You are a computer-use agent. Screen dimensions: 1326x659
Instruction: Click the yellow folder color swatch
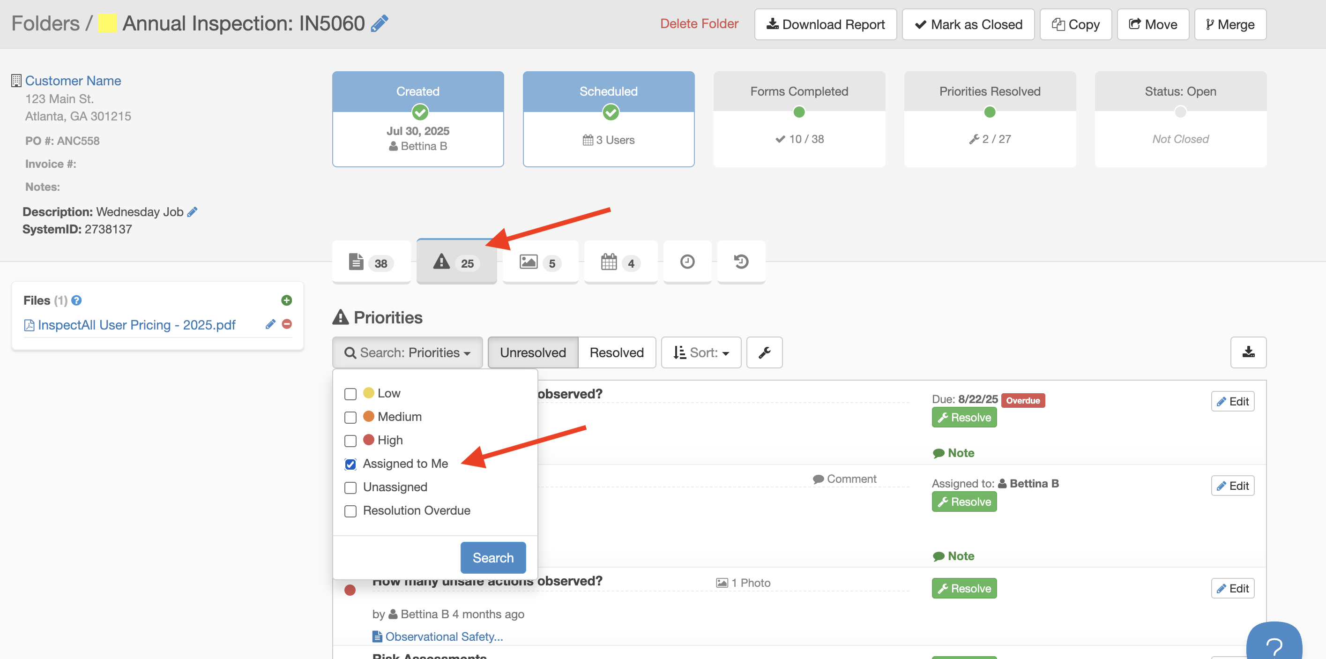(108, 24)
